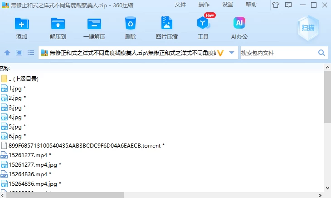Screen dimensions: 331x198
Task: Open the 图片压缩 image compression tool
Action: coord(167,23)
